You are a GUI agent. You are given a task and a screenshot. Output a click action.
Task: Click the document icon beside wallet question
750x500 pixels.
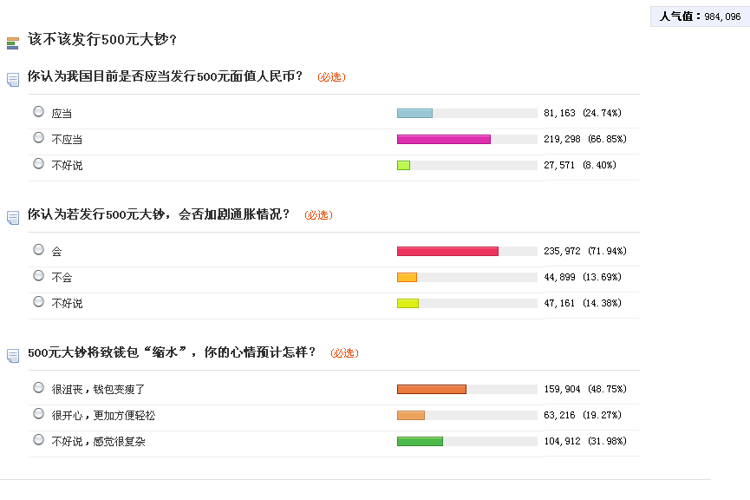point(13,355)
